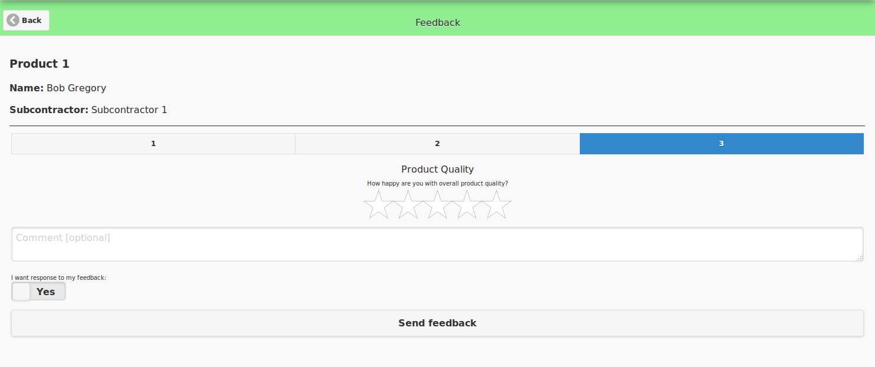Toggle the response-wanted Yes switch
Viewport: 875px width, 367px height.
pyautogui.click(x=38, y=291)
